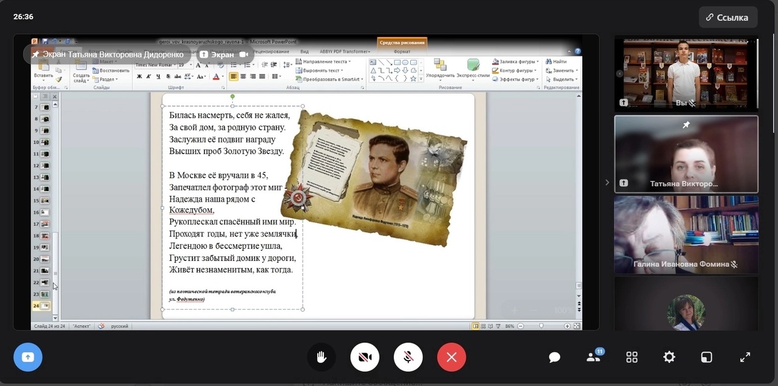Open the Вид ribbon tab
Viewport: 778px width, 386px height.
(x=305, y=52)
